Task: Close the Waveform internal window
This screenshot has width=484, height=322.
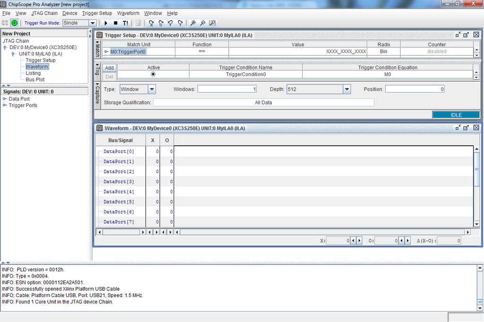Action: tap(476, 127)
